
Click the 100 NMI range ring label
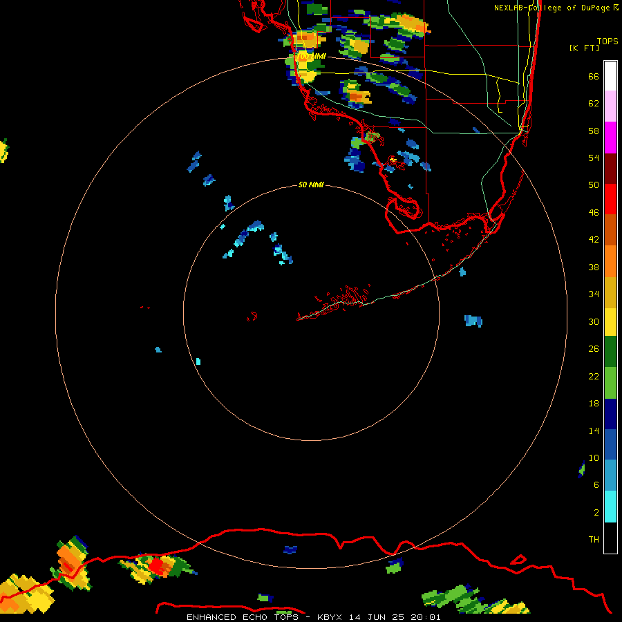point(311,57)
